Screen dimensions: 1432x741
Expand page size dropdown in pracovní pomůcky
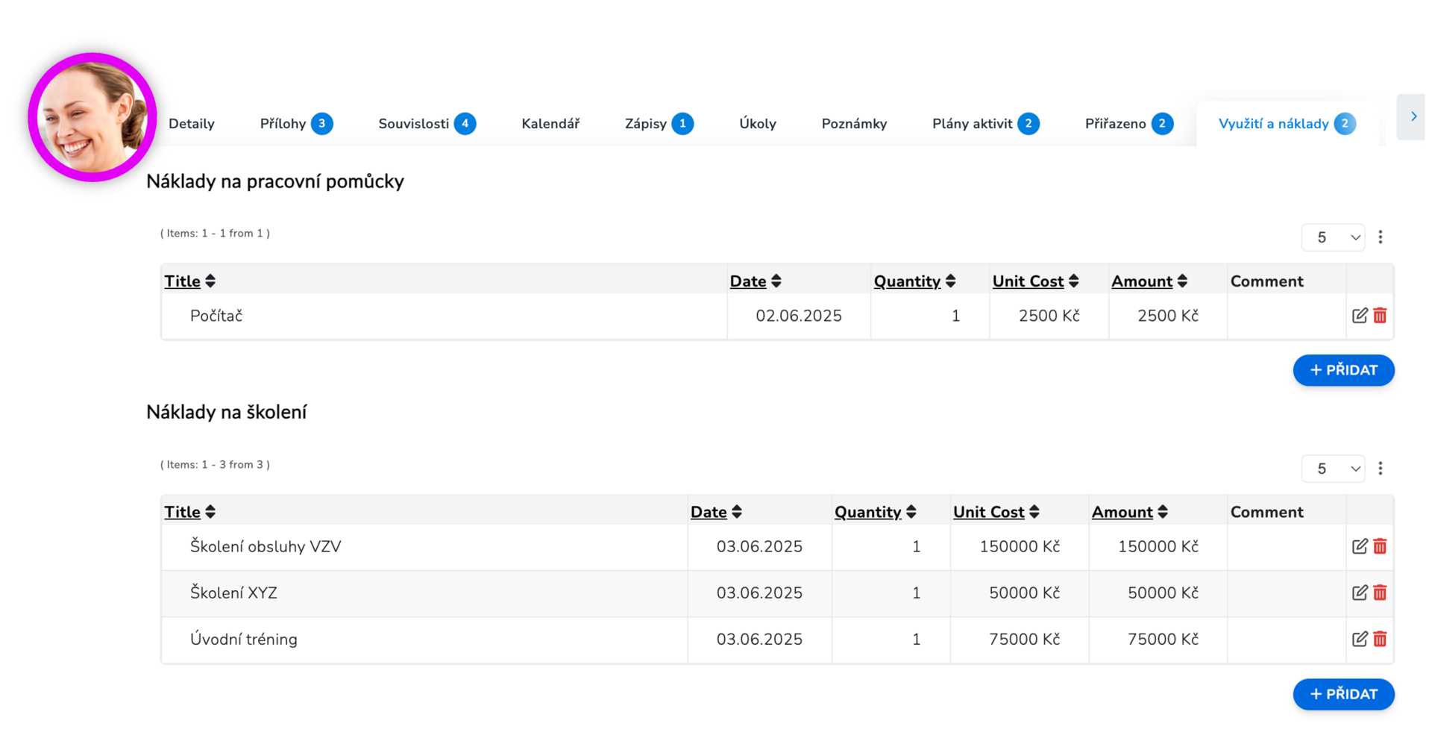click(1333, 237)
